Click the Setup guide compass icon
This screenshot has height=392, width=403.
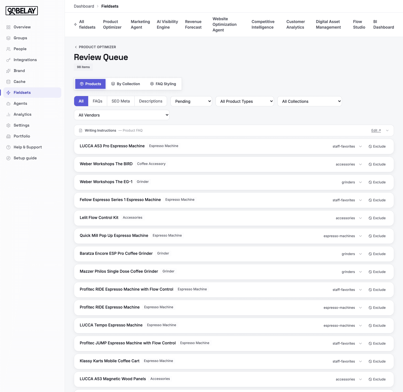point(8,158)
